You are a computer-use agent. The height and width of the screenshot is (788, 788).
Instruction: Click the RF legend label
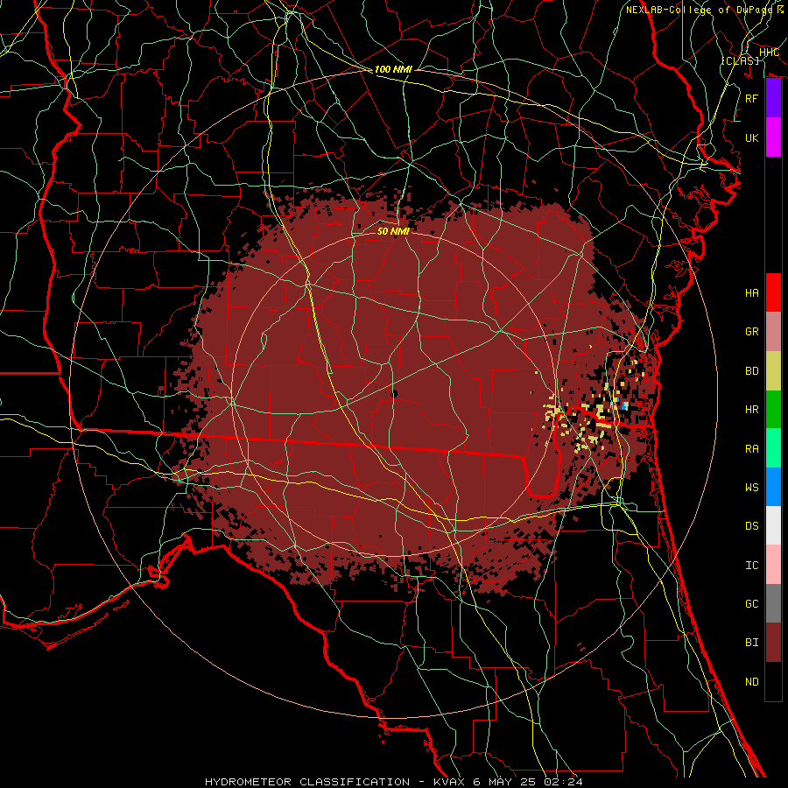point(752,98)
